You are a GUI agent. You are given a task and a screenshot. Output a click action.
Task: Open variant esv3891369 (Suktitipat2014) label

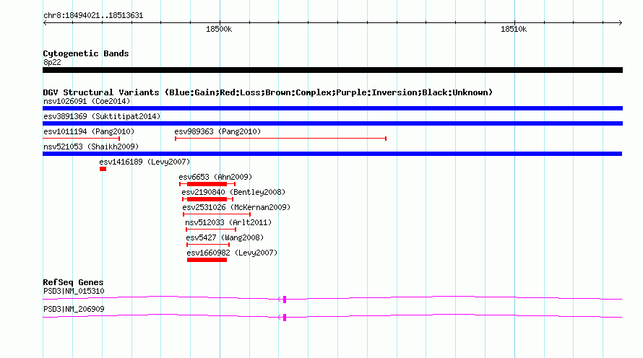point(102,116)
